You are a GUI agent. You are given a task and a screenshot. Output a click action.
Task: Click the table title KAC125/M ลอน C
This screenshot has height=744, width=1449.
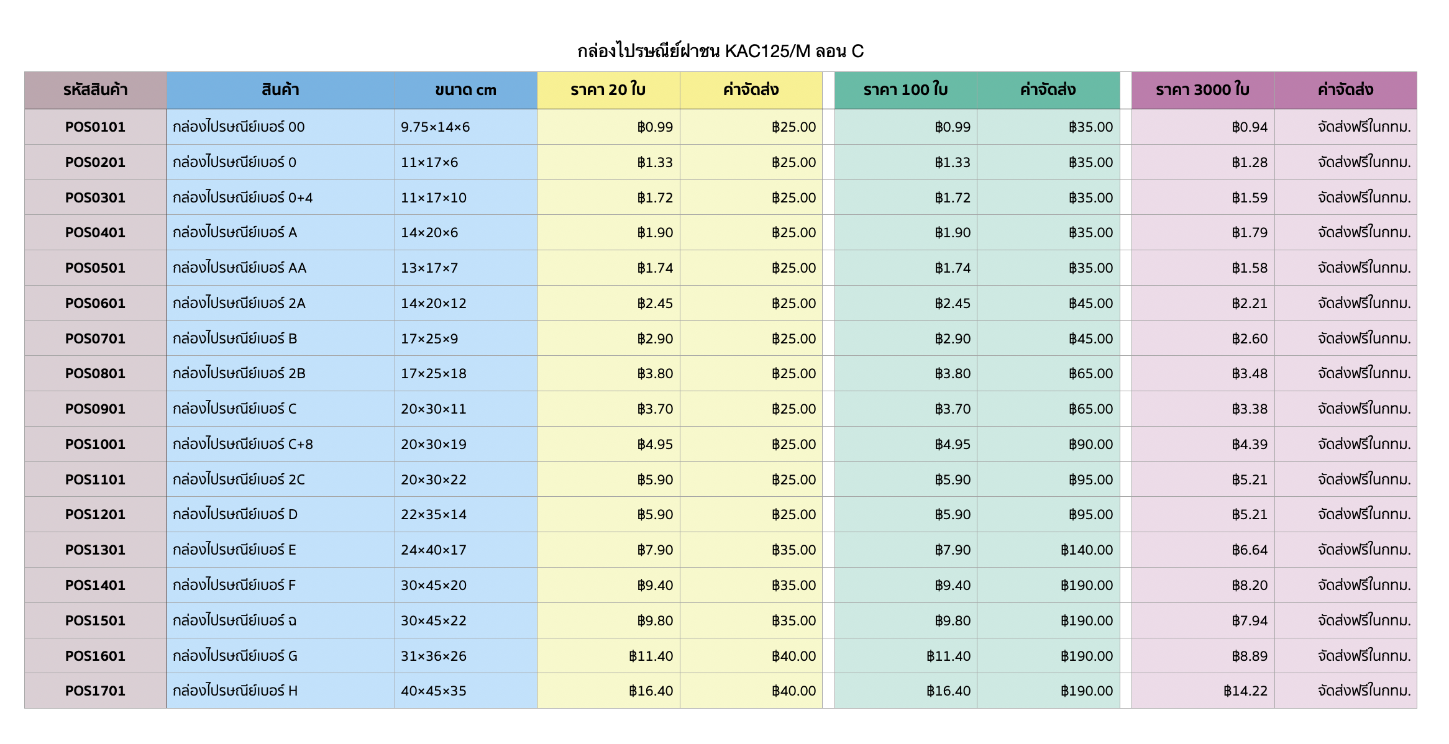point(720,51)
